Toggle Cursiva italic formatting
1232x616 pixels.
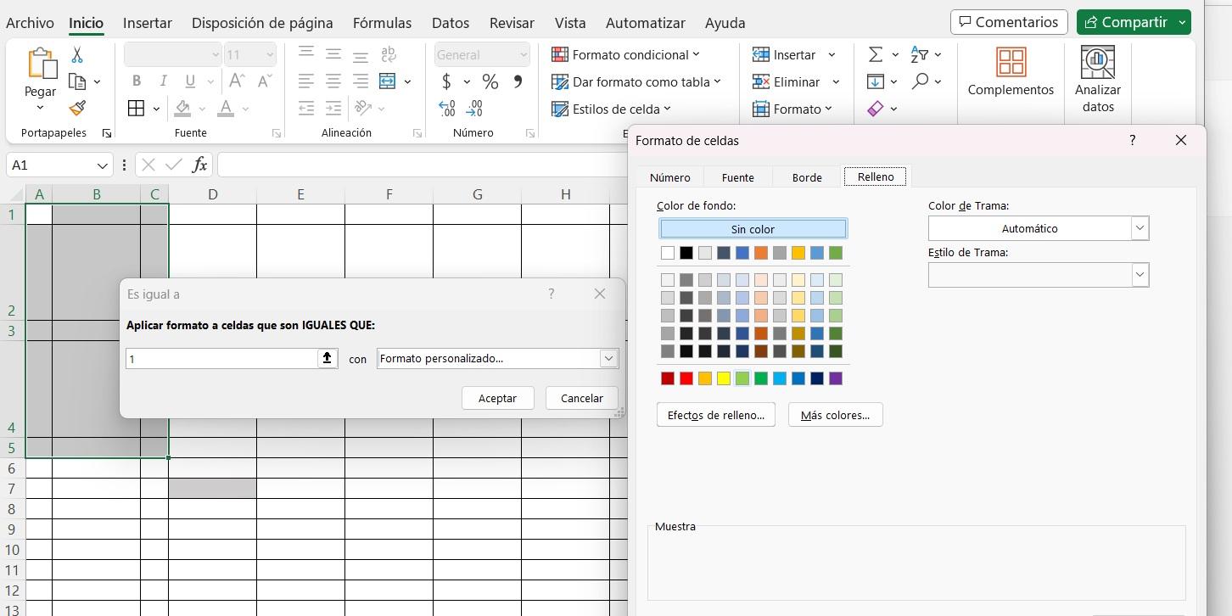[163, 81]
